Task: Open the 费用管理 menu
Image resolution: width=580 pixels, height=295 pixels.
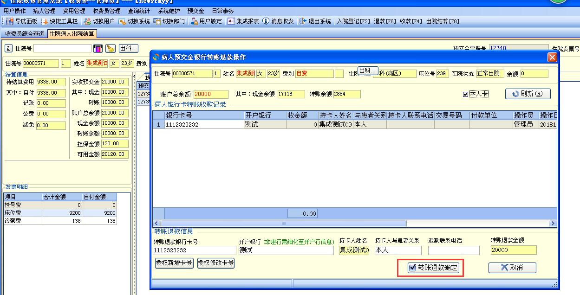Action: tap(74, 11)
